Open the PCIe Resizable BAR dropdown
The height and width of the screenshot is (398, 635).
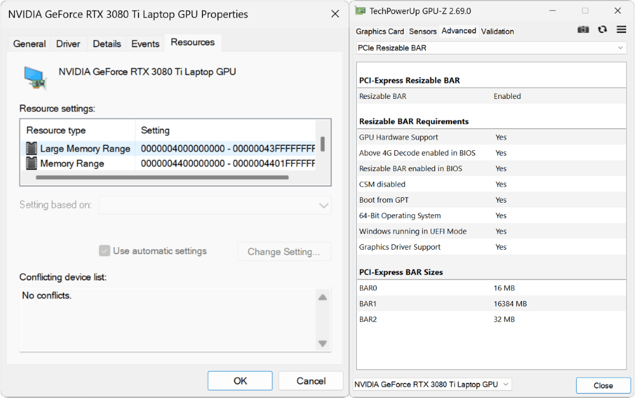[x=491, y=48]
